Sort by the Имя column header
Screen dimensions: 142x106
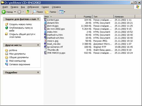[60, 17]
